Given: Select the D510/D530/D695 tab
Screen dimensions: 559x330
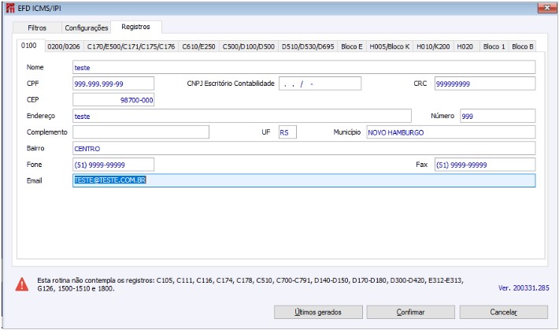Looking at the screenshot, I should (x=308, y=46).
